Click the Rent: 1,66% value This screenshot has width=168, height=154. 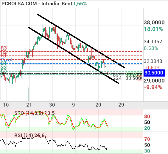click(x=80, y=4)
